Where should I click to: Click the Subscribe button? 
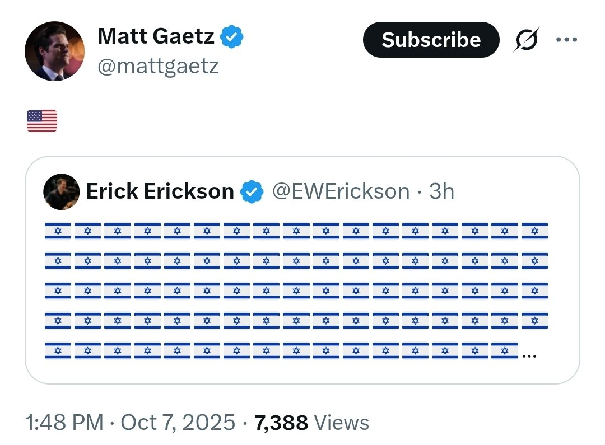(x=431, y=40)
